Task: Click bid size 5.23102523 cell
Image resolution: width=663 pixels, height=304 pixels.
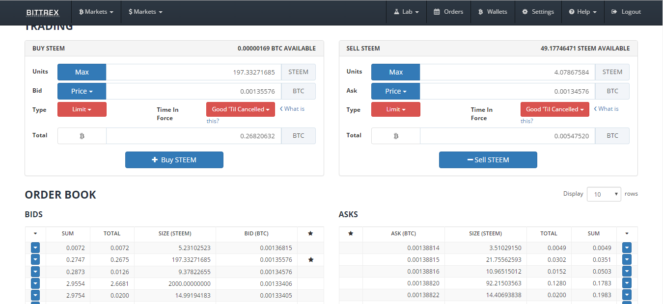Action: pos(175,248)
